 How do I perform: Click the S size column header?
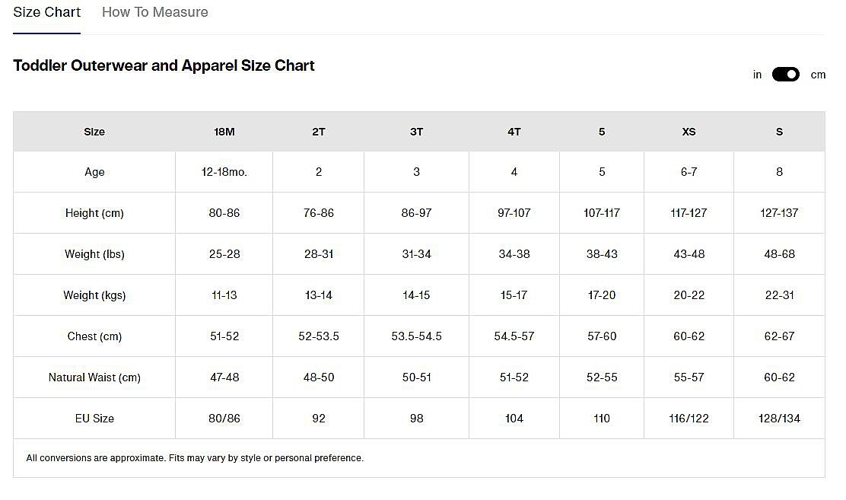tap(779, 132)
